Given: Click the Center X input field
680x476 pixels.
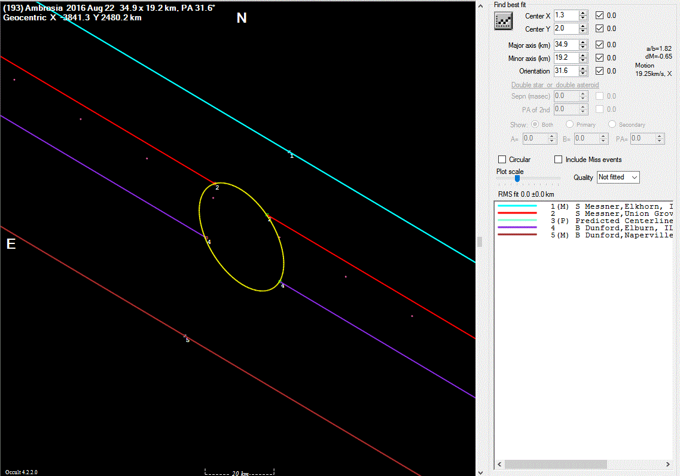Looking at the screenshot, I should [x=566, y=15].
